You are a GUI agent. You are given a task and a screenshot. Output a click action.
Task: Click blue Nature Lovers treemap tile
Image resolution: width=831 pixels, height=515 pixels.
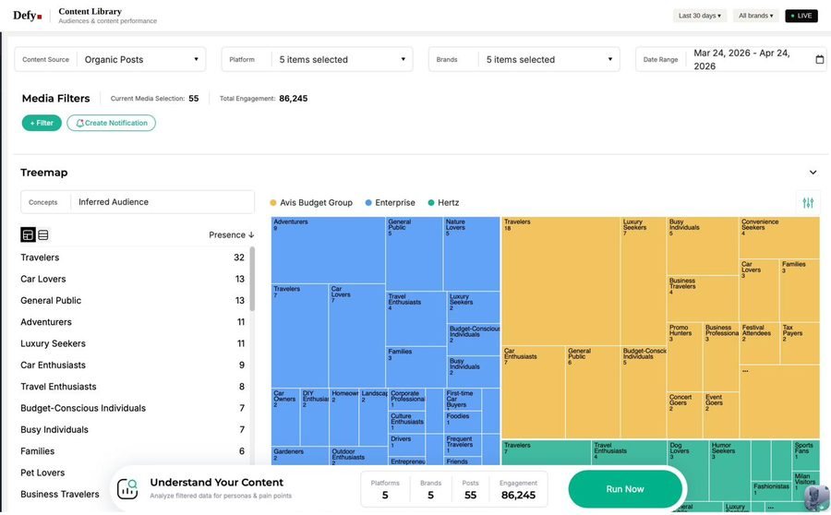471,254
